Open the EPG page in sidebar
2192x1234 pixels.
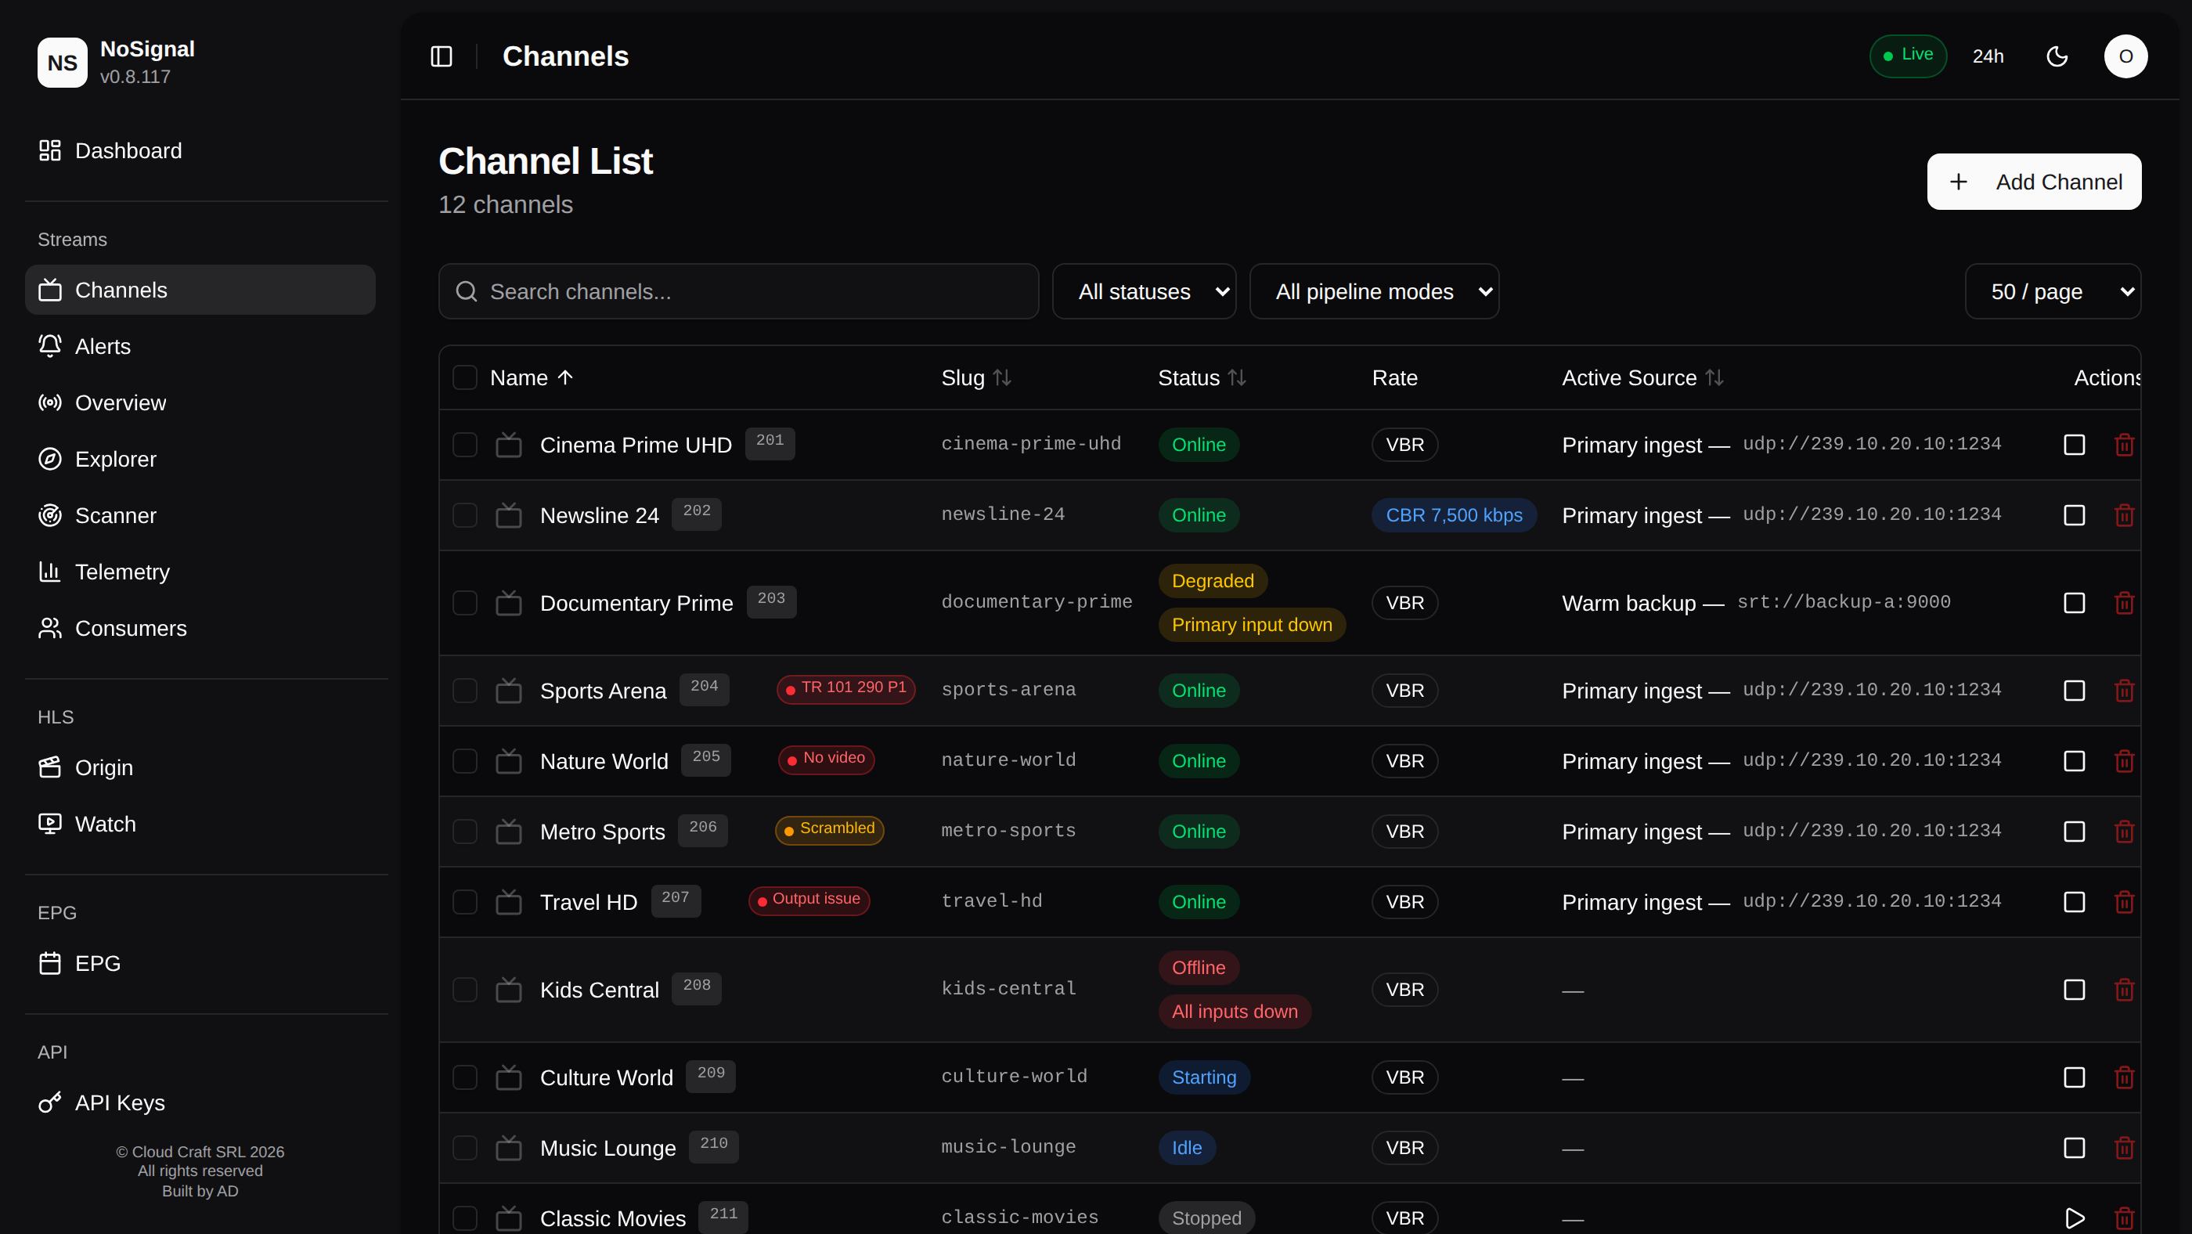200,963
